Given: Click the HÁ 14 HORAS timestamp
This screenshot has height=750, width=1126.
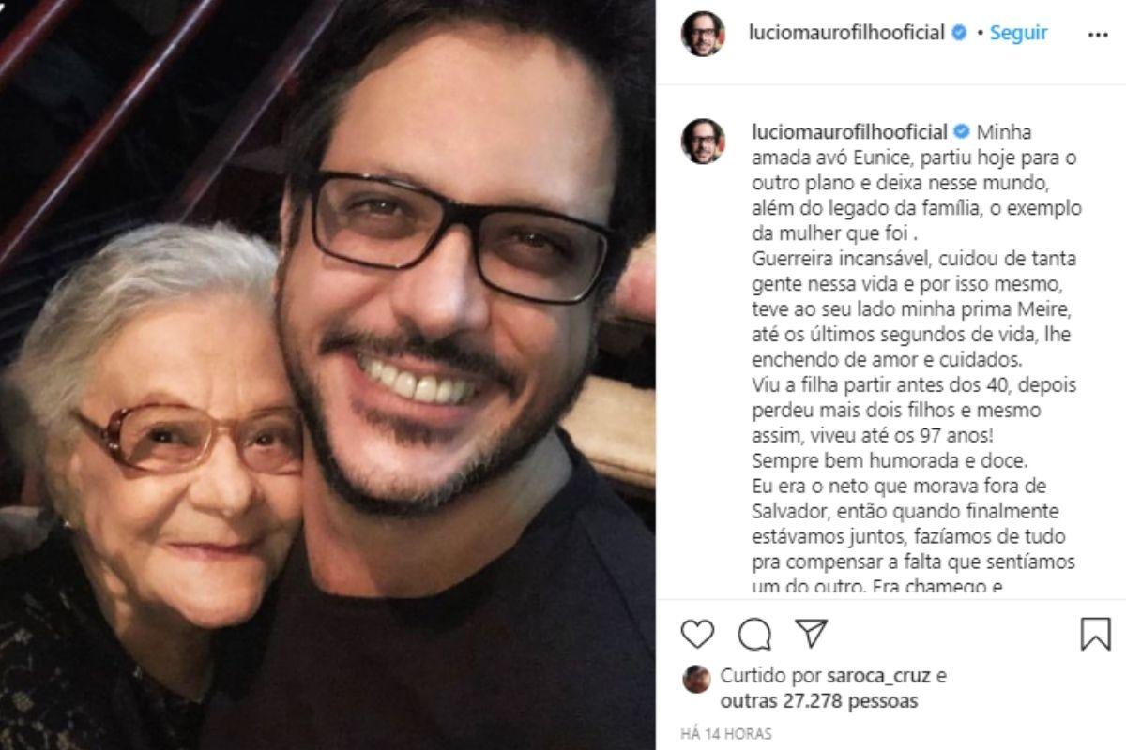Looking at the screenshot, I should (x=726, y=734).
